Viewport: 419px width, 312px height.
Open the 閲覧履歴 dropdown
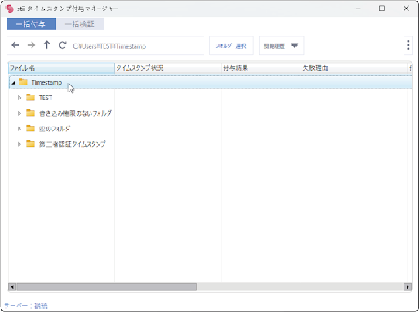click(x=282, y=46)
